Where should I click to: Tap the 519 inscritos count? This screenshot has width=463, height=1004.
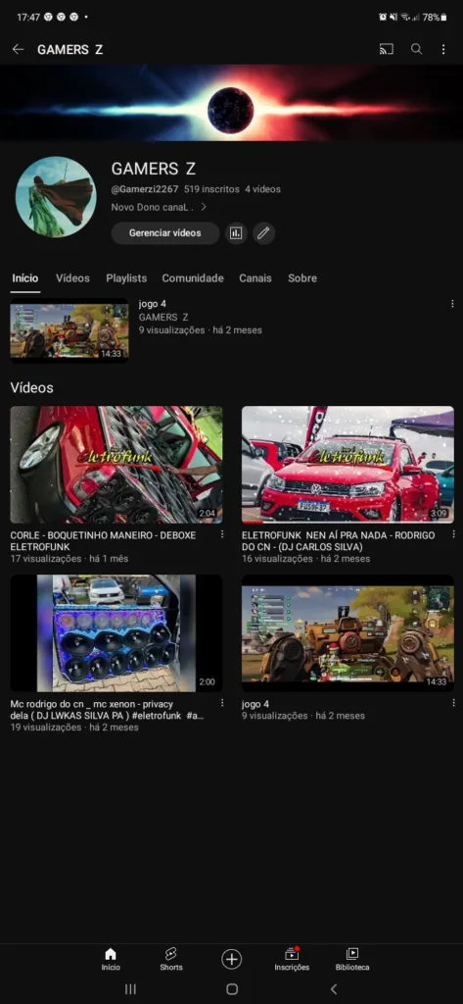point(211,189)
